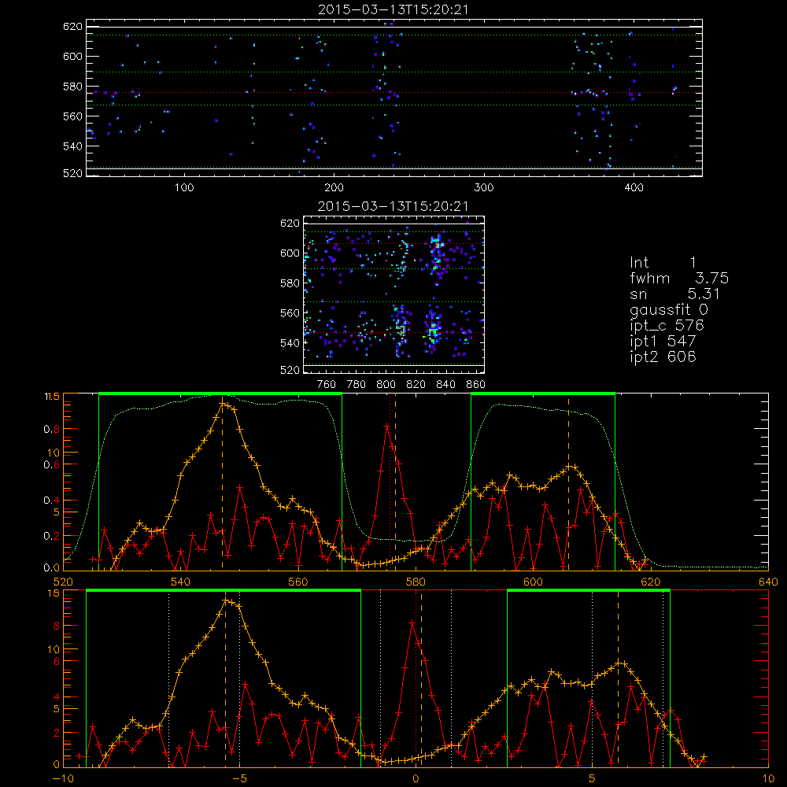The height and width of the screenshot is (787, 787).
Task: Click the '860' x-axis label of middle image
Action: [x=476, y=385]
